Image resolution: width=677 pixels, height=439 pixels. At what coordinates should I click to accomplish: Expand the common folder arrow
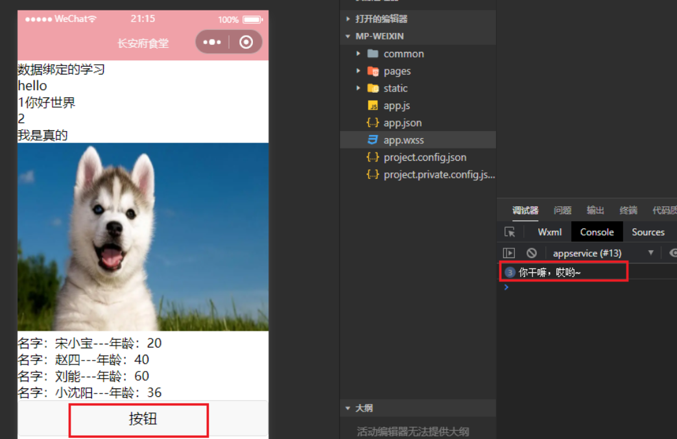tap(358, 54)
